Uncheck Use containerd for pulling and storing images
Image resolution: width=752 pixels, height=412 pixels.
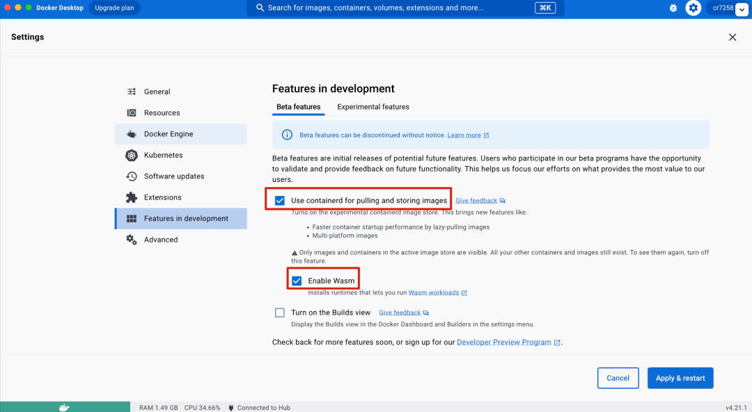coord(280,201)
